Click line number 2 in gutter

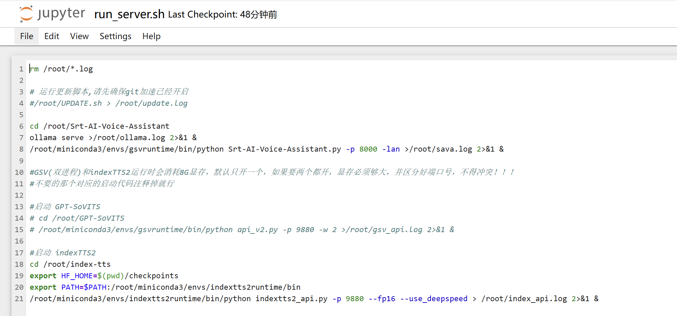click(21, 81)
